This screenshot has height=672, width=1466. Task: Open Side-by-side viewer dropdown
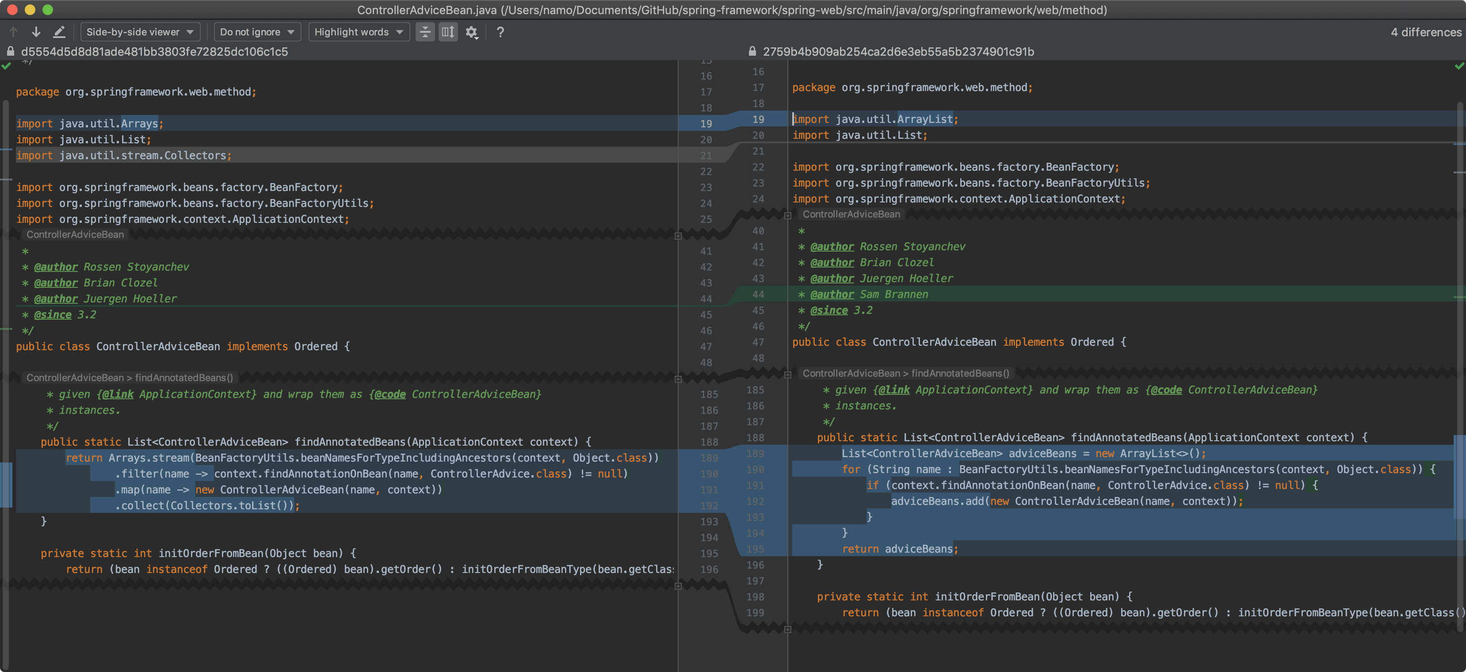click(140, 32)
